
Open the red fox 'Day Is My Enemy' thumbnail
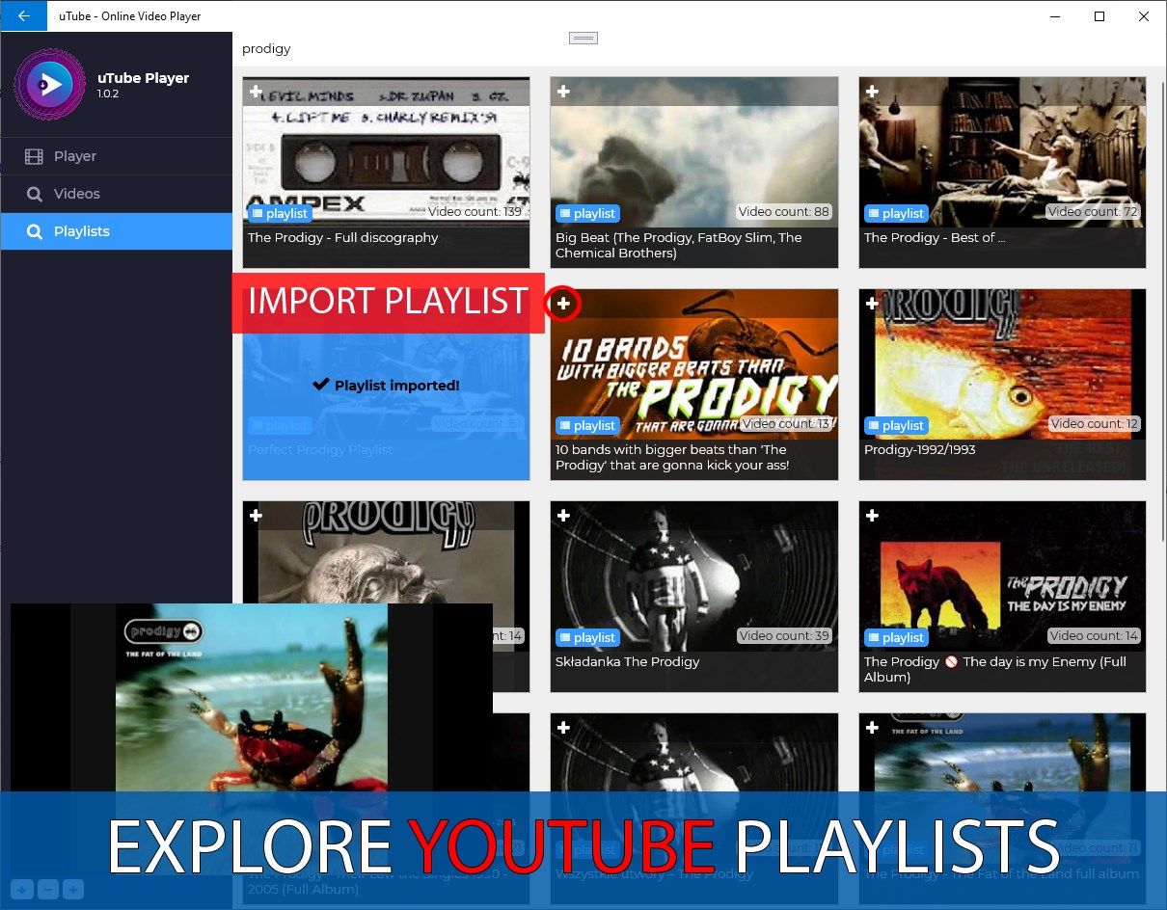pyautogui.click(x=1002, y=575)
